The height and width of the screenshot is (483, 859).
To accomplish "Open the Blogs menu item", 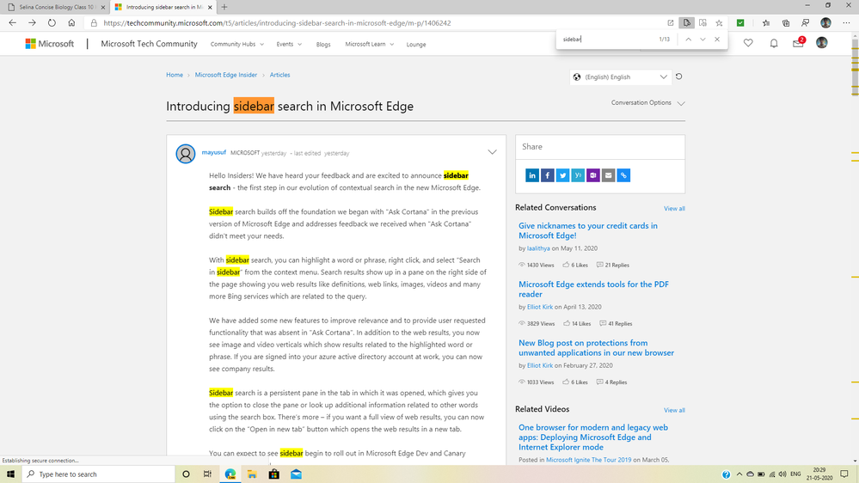I will coord(323,45).
